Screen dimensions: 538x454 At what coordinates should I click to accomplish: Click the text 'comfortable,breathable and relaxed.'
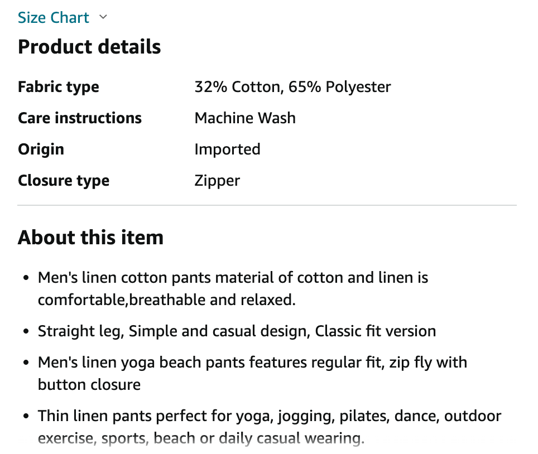tap(167, 300)
